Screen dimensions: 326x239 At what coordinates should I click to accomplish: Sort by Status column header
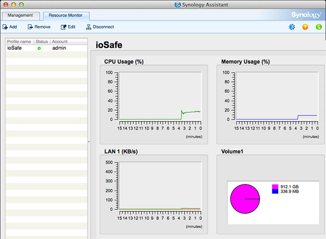click(x=42, y=42)
